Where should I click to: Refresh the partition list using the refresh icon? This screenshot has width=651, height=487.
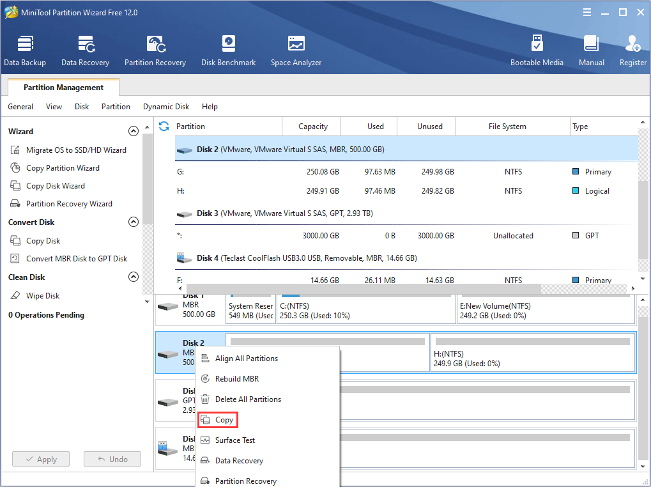click(164, 126)
